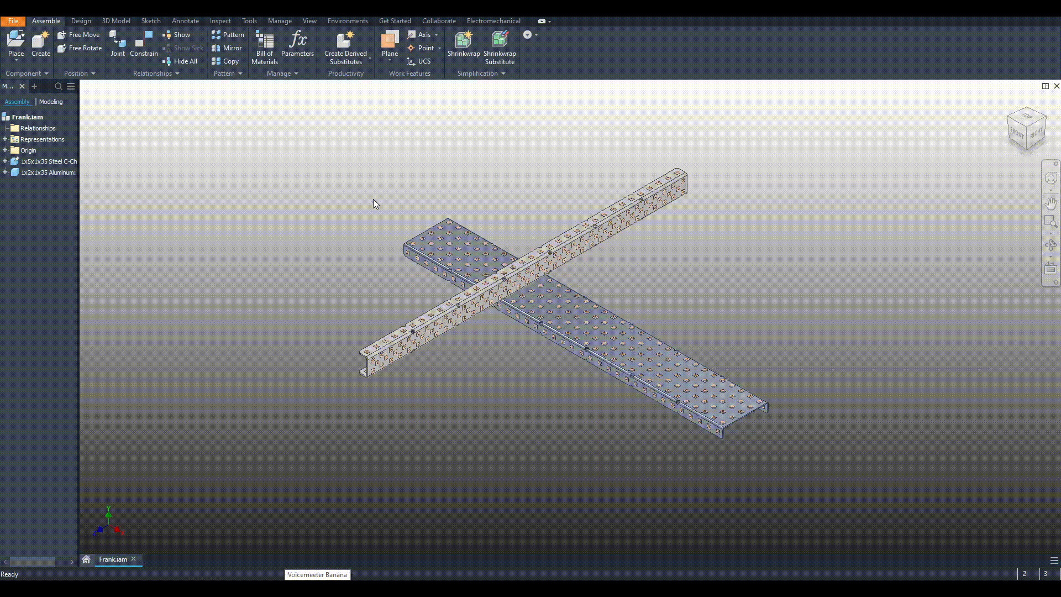
Task: Click the ViewCube in the viewport
Action: coord(1027,128)
